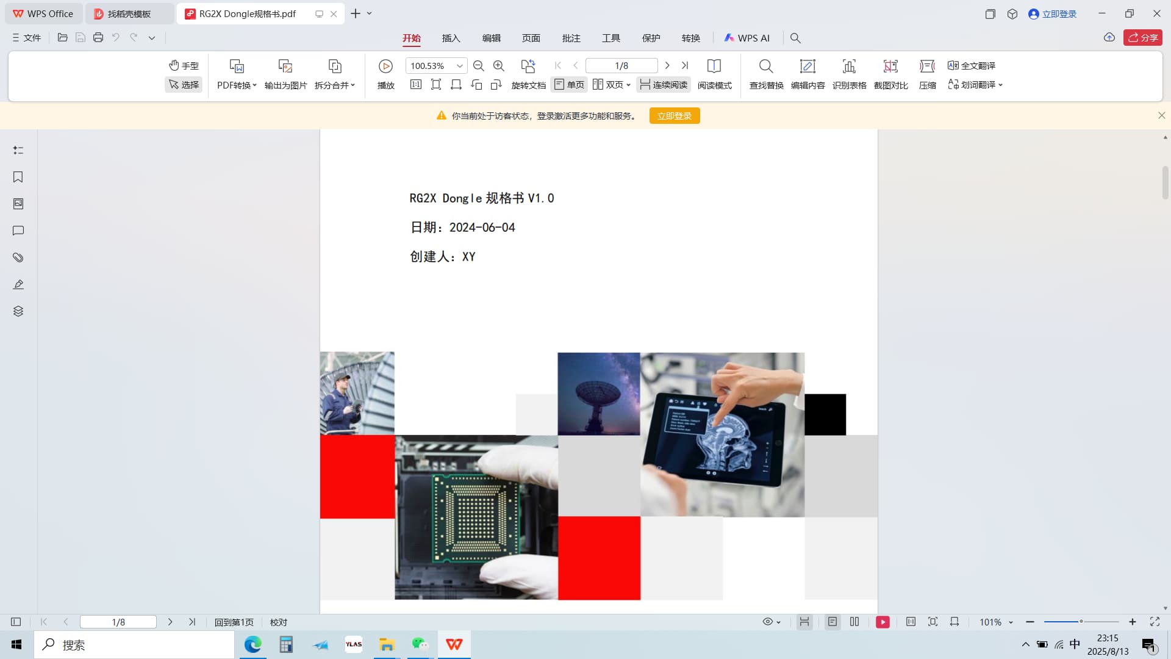Open the Protect ribbon tab
The height and width of the screenshot is (659, 1171).
[x=651, y=38]
